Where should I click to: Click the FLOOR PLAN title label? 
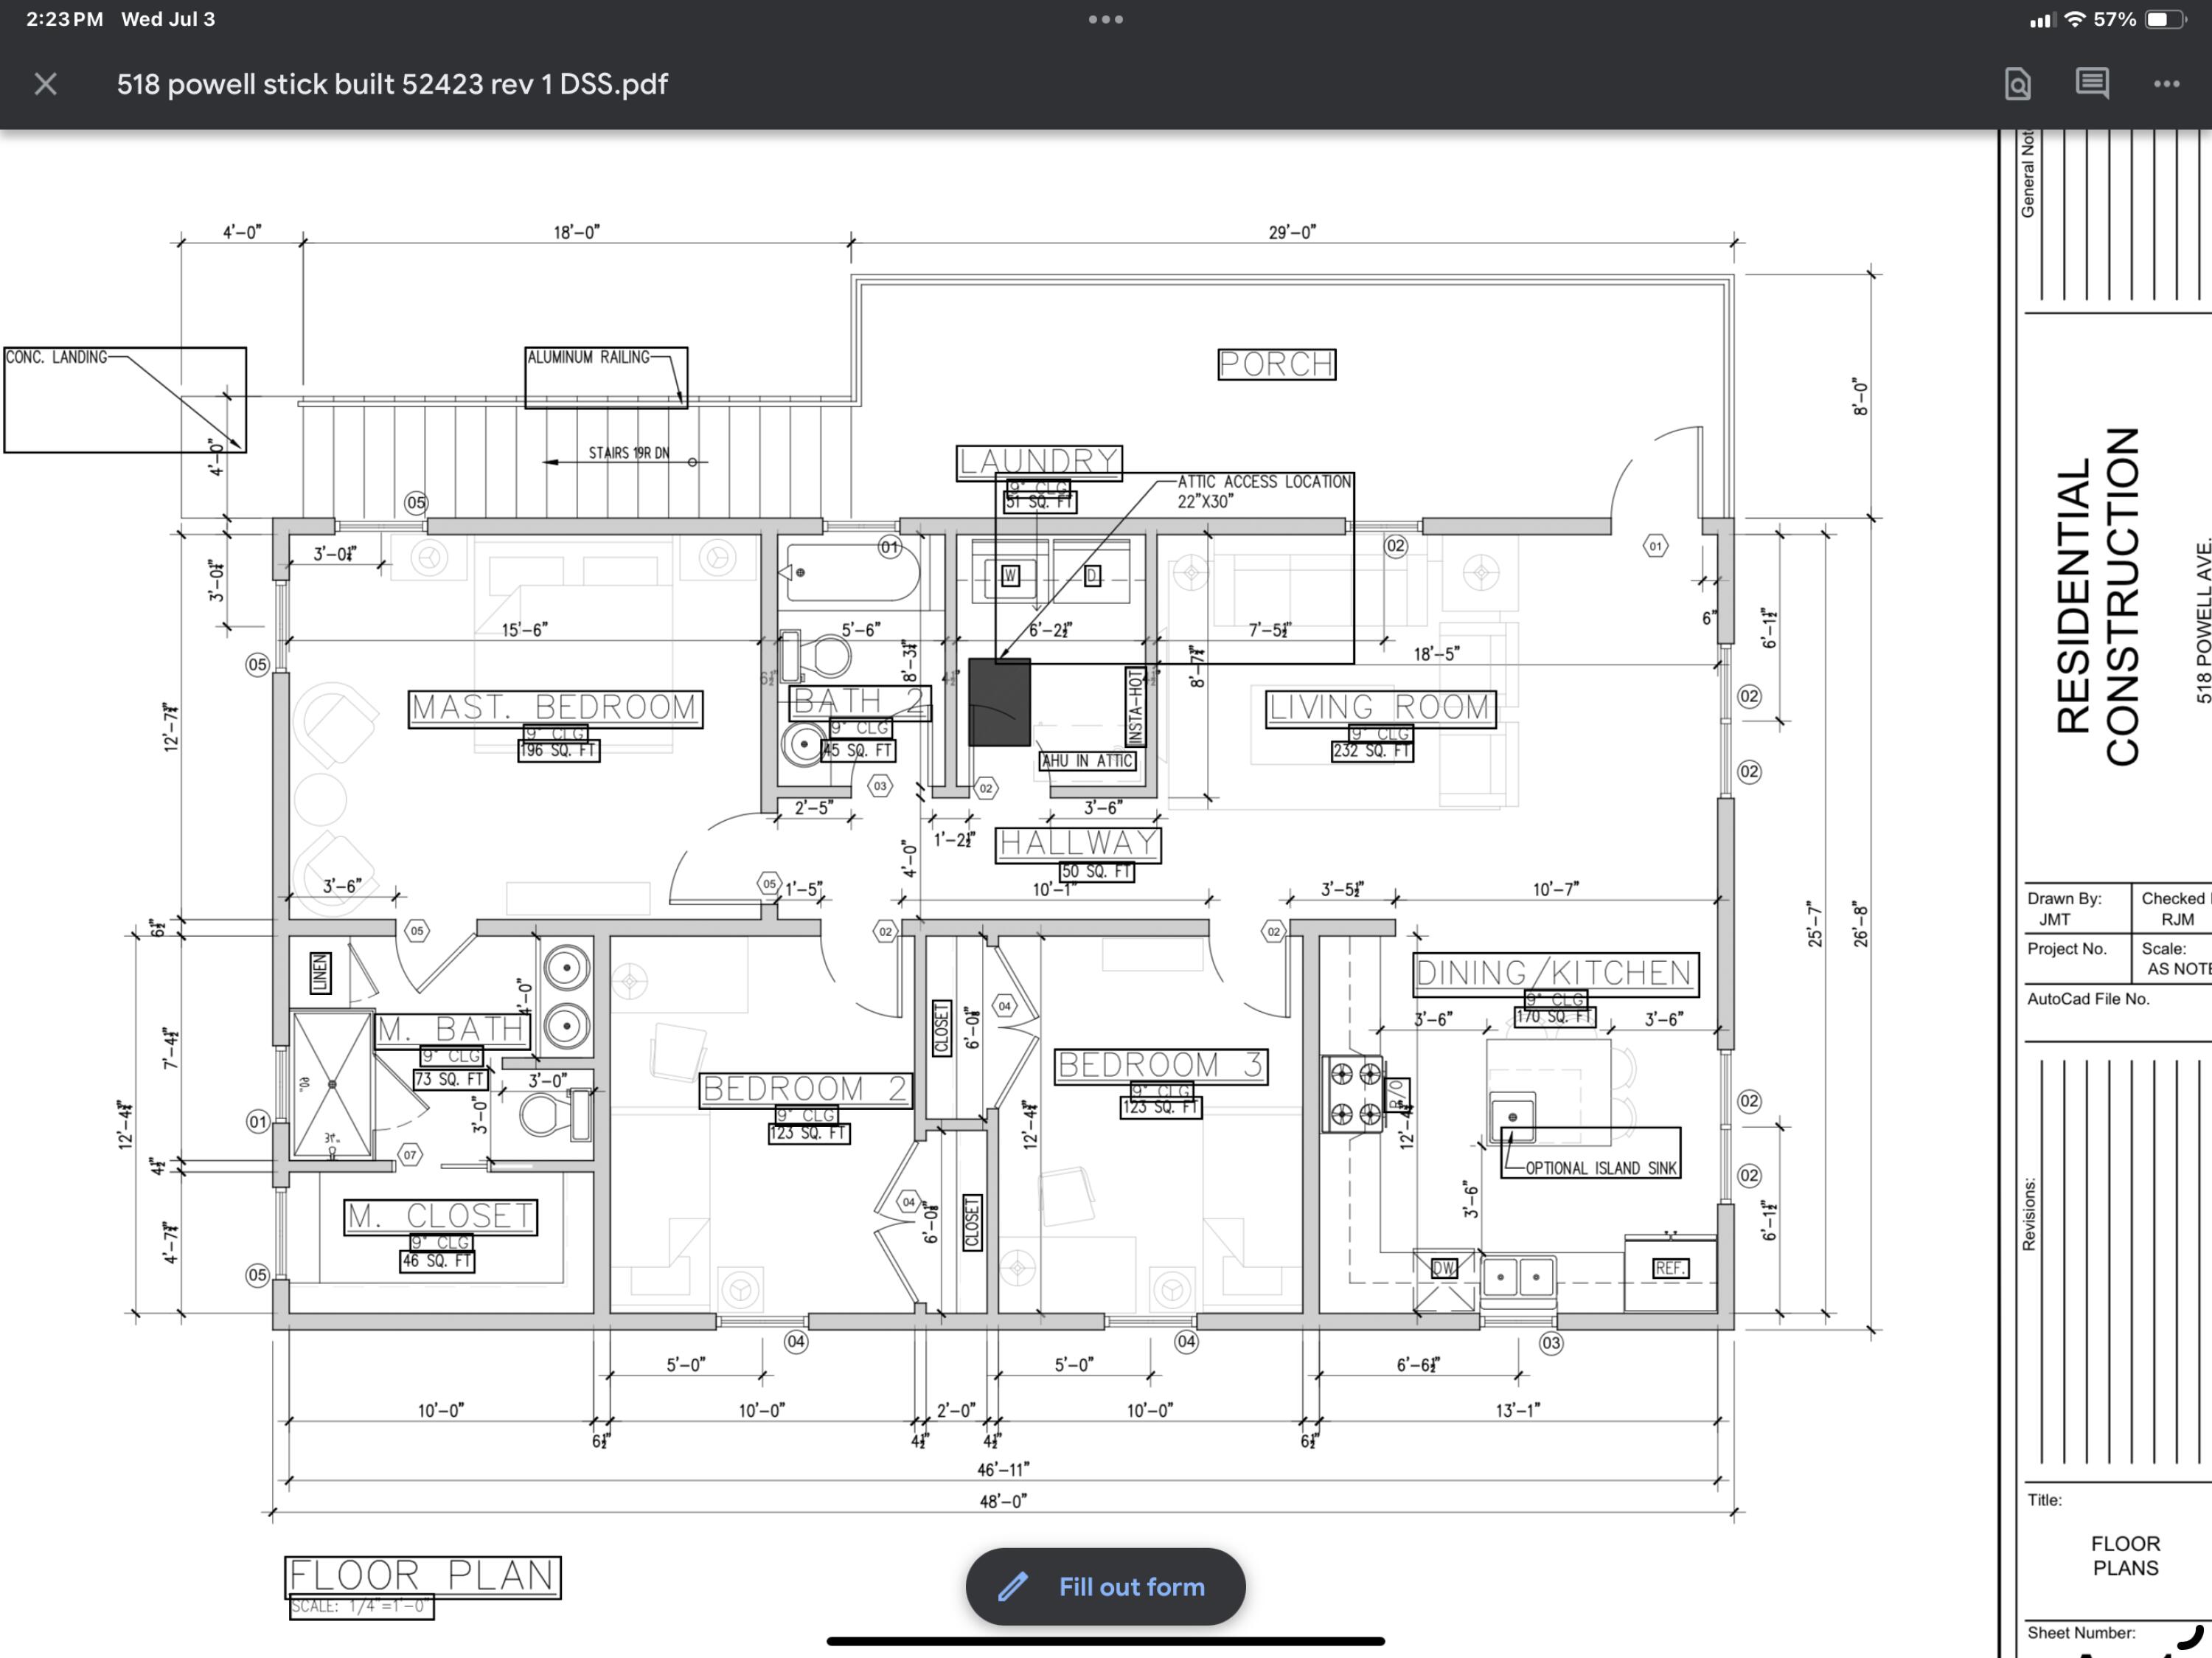(x=422, y=1577)
